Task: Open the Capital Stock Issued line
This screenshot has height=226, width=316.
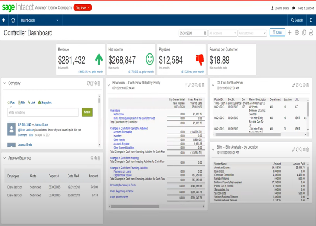Action: tap(123, 175)
